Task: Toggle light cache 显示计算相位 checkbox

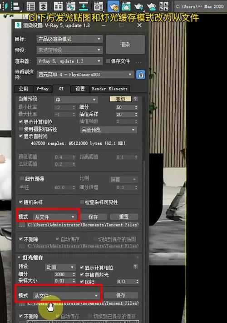Action: pos(82,267)
